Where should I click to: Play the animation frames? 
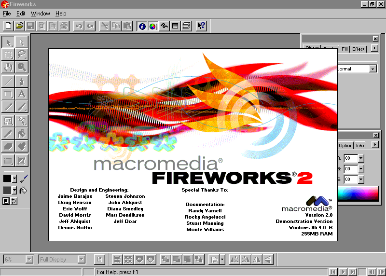(x=343, y=272)
